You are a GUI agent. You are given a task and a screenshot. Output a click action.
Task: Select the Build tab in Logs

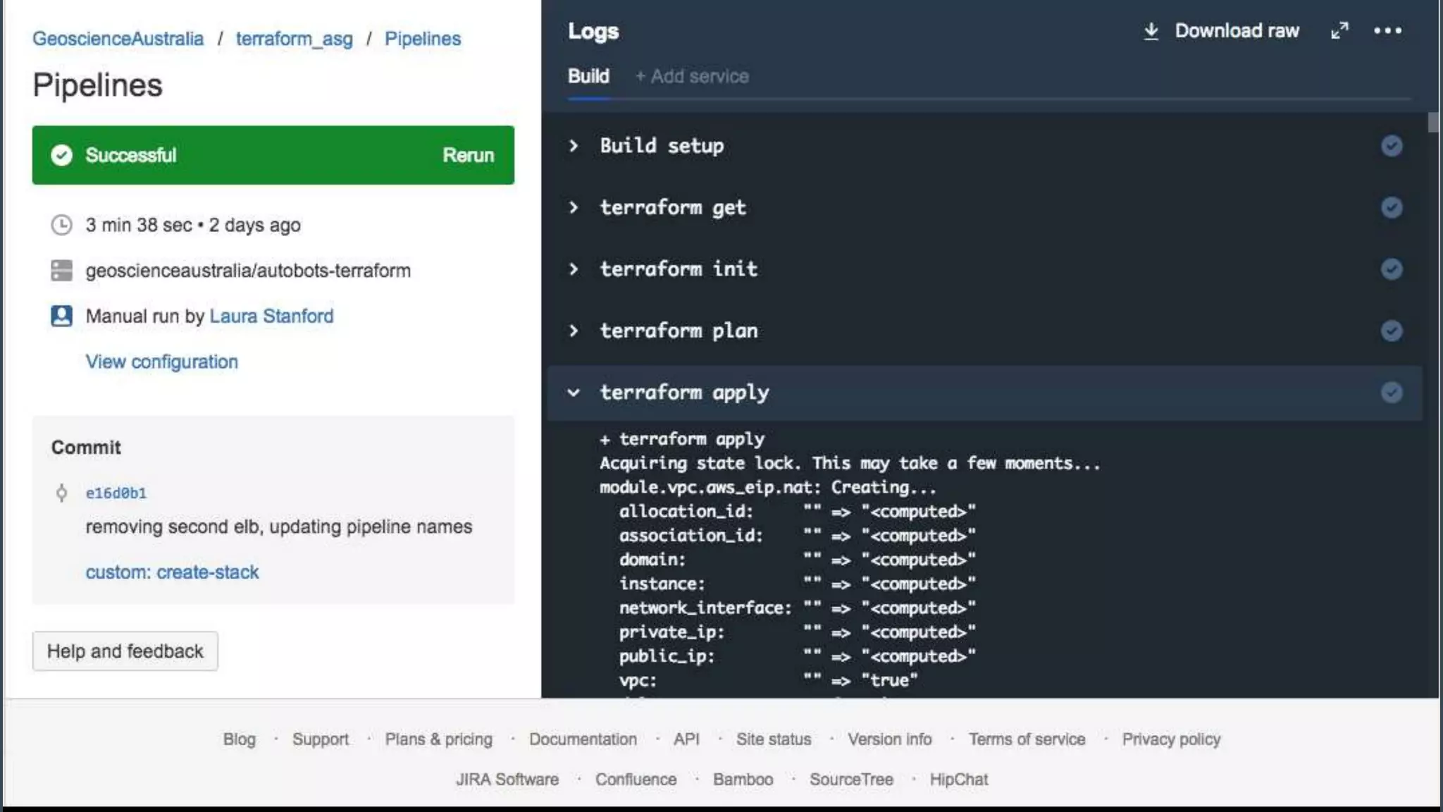coord(588,76)
